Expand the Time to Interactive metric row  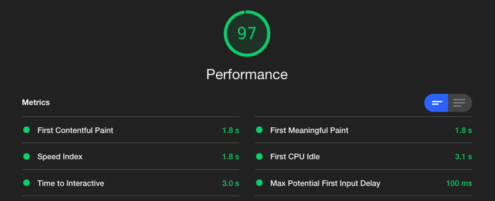(130, 183)
